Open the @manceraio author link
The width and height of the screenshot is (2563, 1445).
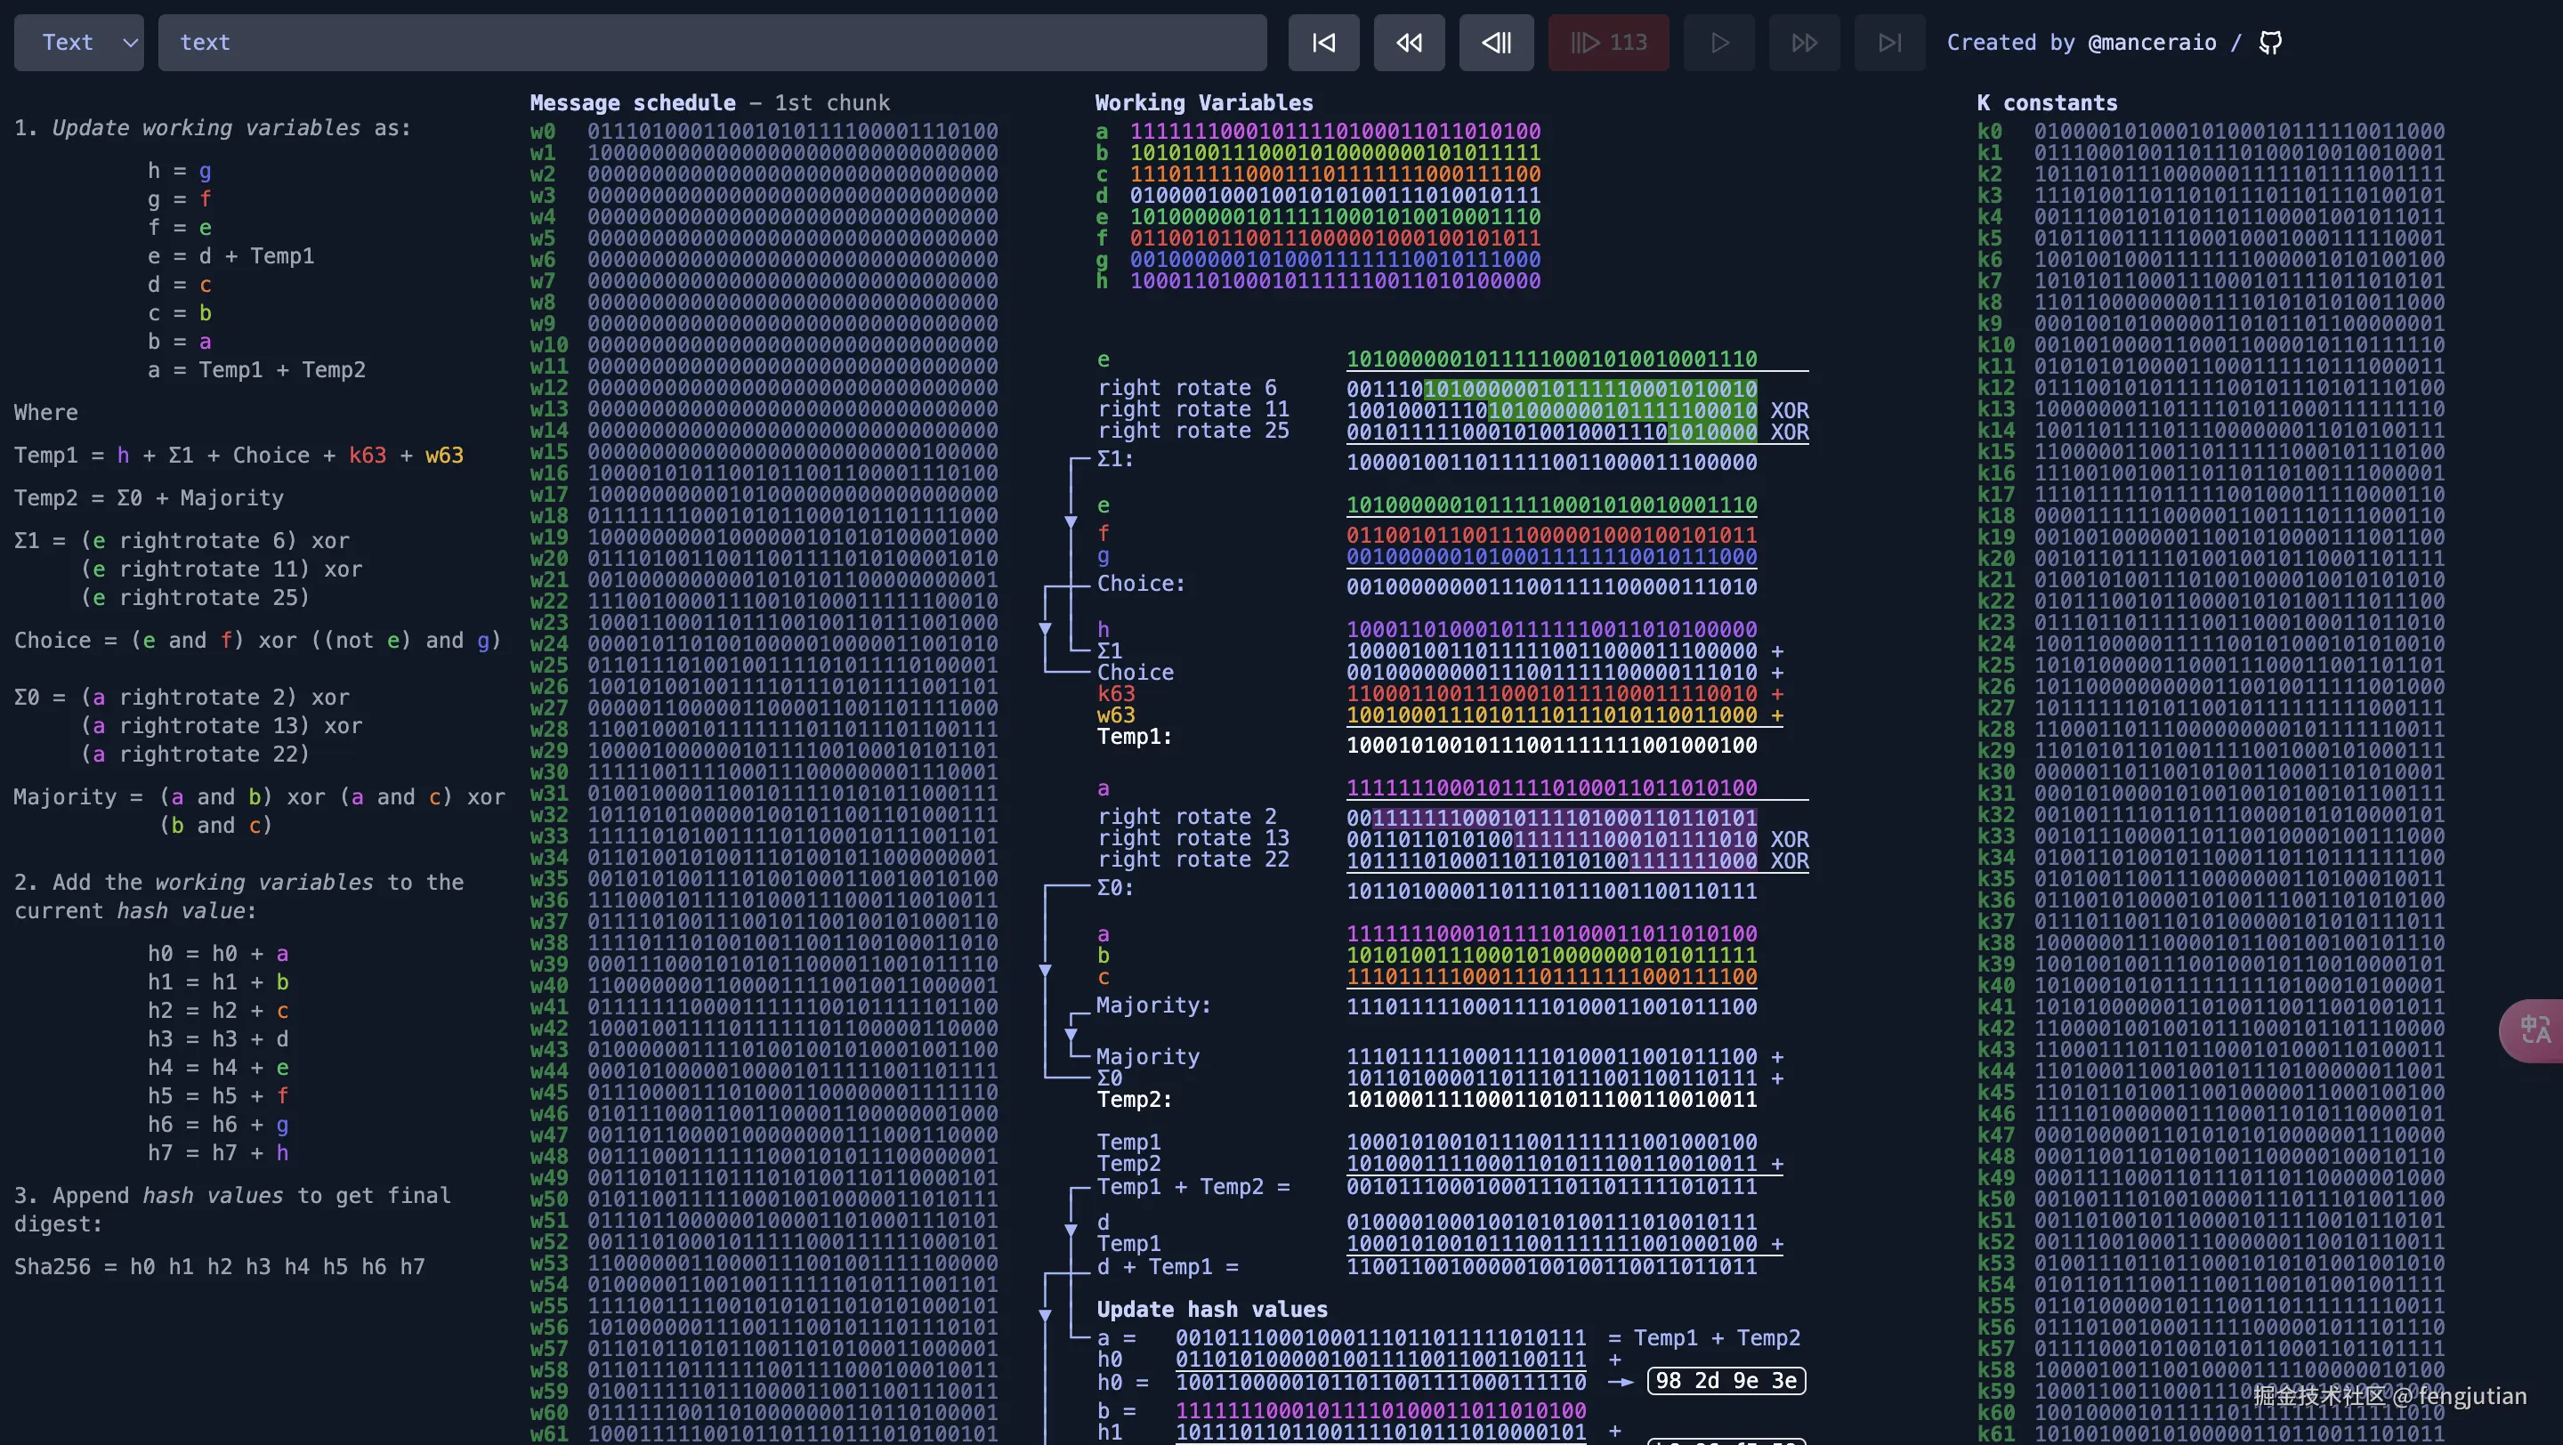[x=2151, y=43]
